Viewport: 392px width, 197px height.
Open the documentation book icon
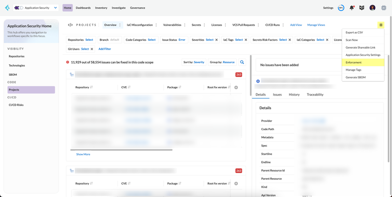(x=362, y=8)
